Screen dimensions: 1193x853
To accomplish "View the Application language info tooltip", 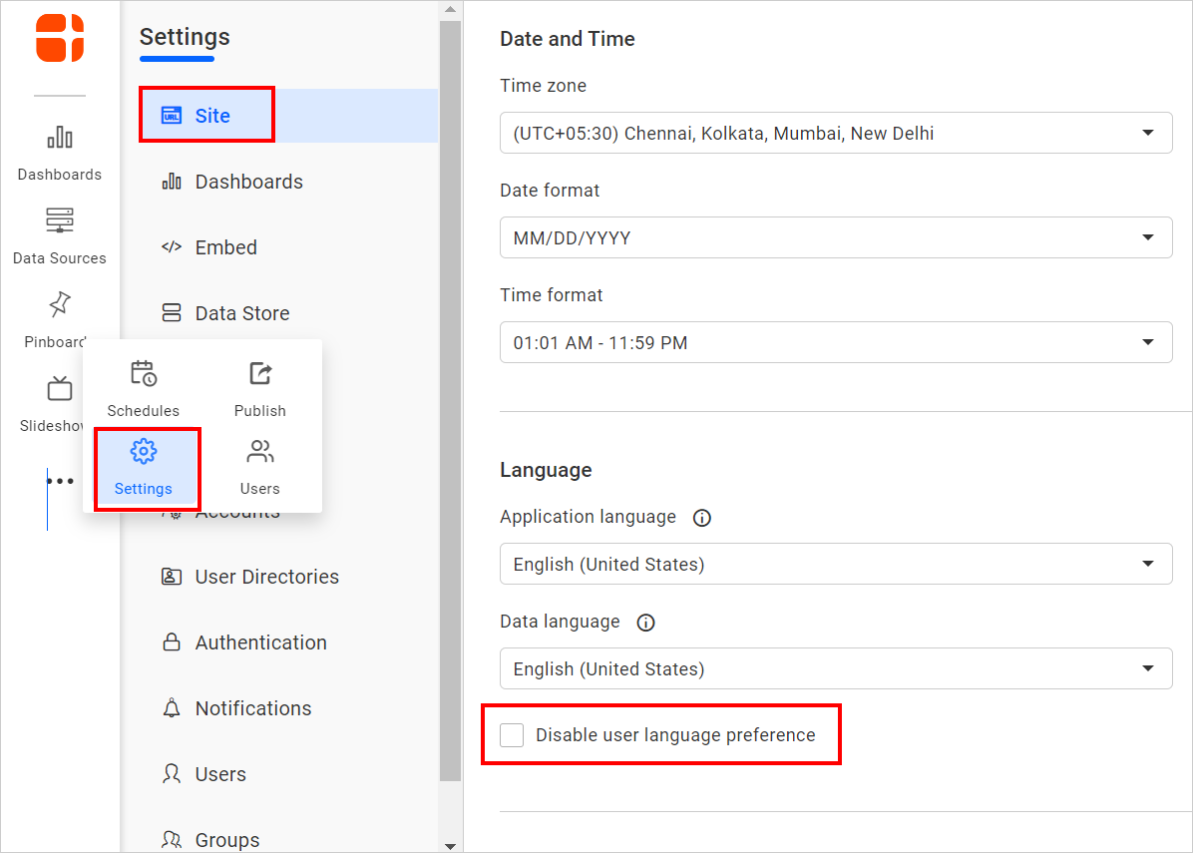I will click(701, 518).
